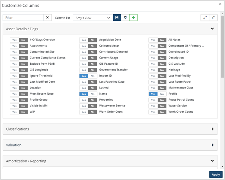
Task: Click inside the Filter text field
Action: (x=23, y=17)
